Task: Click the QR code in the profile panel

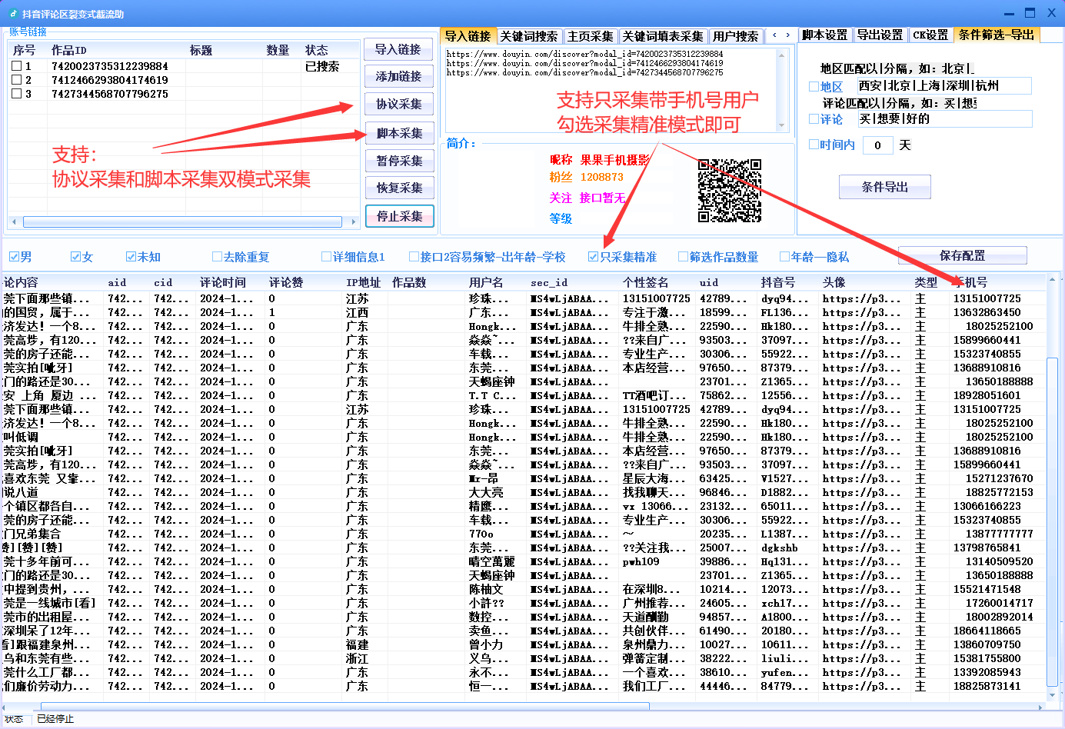Action: click(x=729, y=189)
